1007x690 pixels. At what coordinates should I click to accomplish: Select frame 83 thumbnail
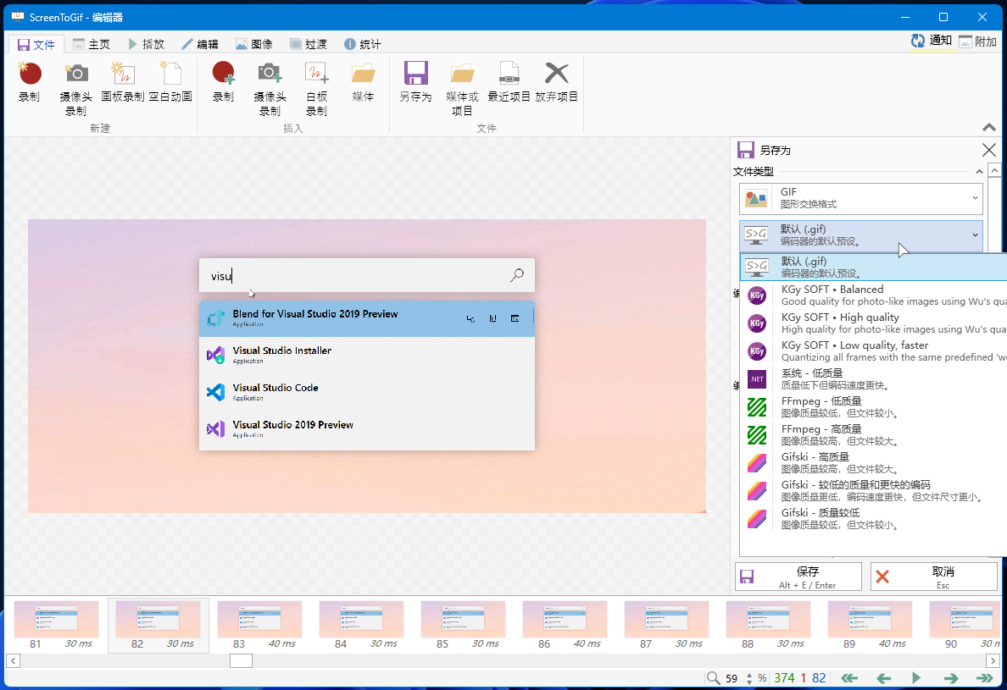tap(260, 625)
